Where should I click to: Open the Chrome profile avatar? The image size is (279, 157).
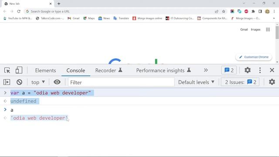pos(267,11)
